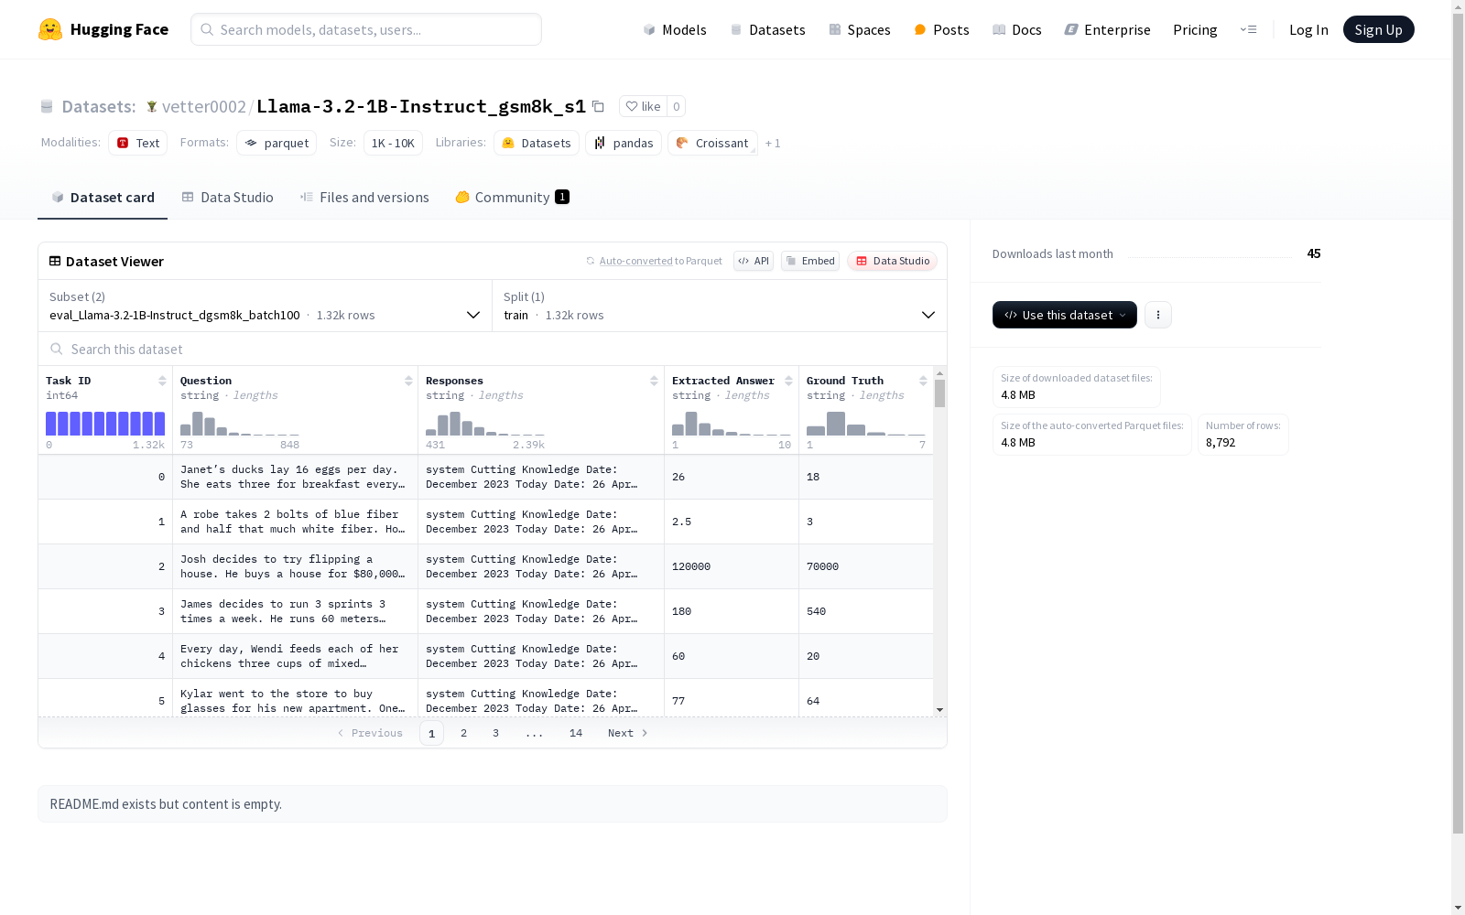Viewport: 1465px width, 915px height.
Task: Go to Datasets in the top navigation
Action: point(767,29)
